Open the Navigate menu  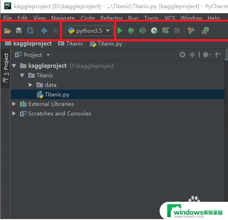[63, 18]
